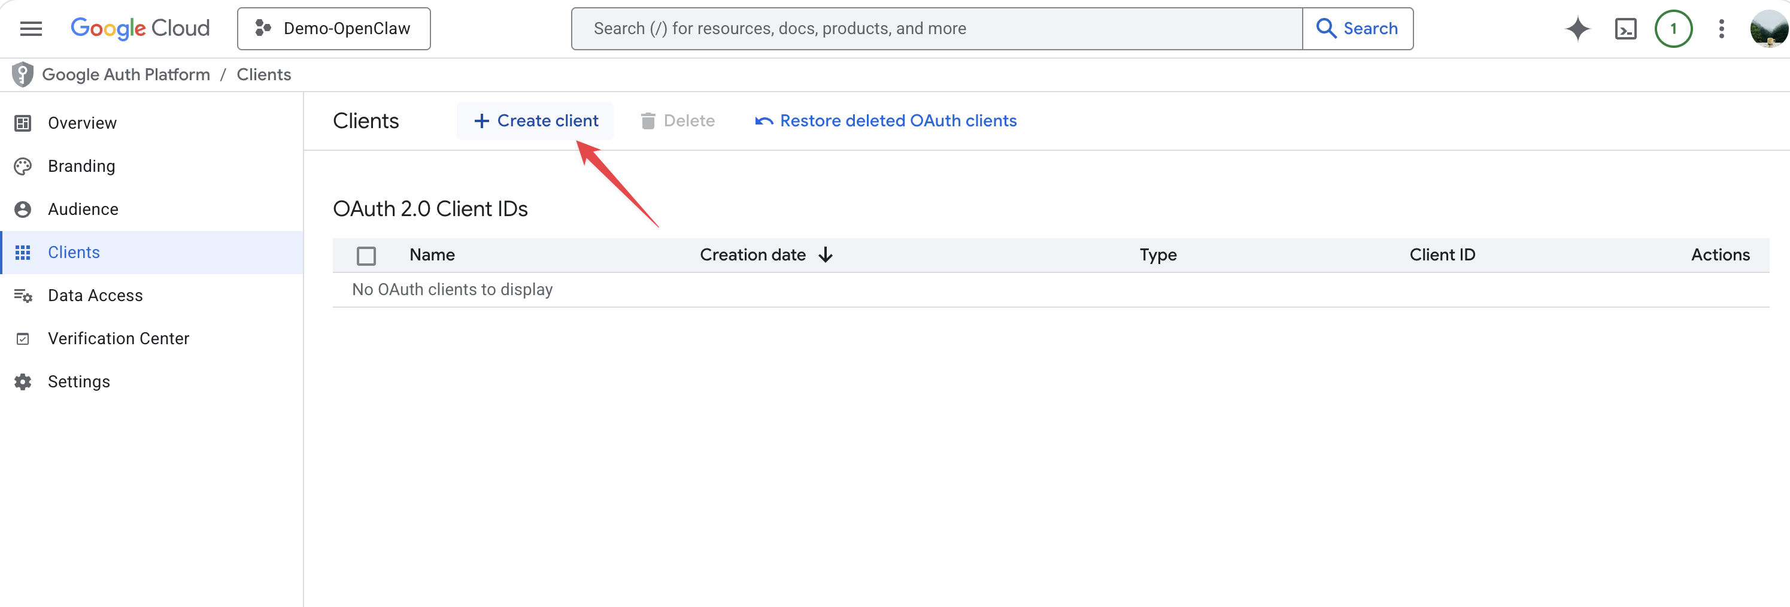
Task: Activate the Cloud Shell terminal
Action: click(x=1625, y=29)
